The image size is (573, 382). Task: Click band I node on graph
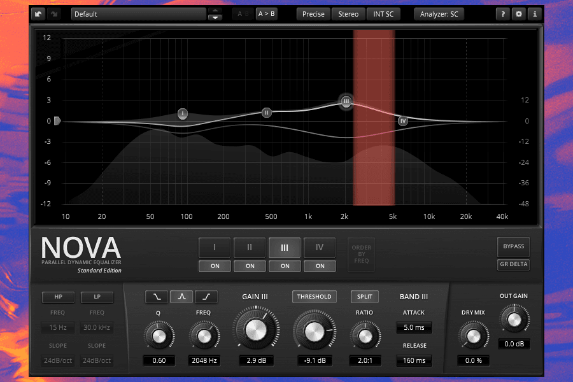tap(183, 114)
